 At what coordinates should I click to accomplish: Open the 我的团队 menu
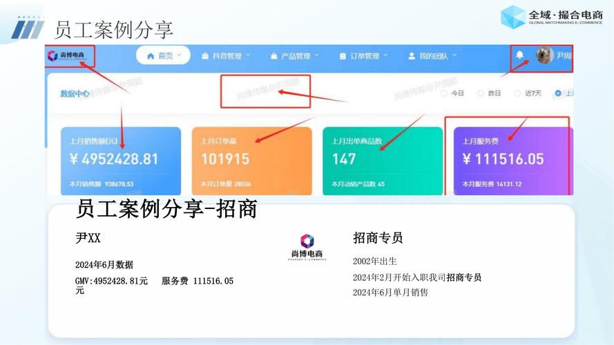click(432, 56)
